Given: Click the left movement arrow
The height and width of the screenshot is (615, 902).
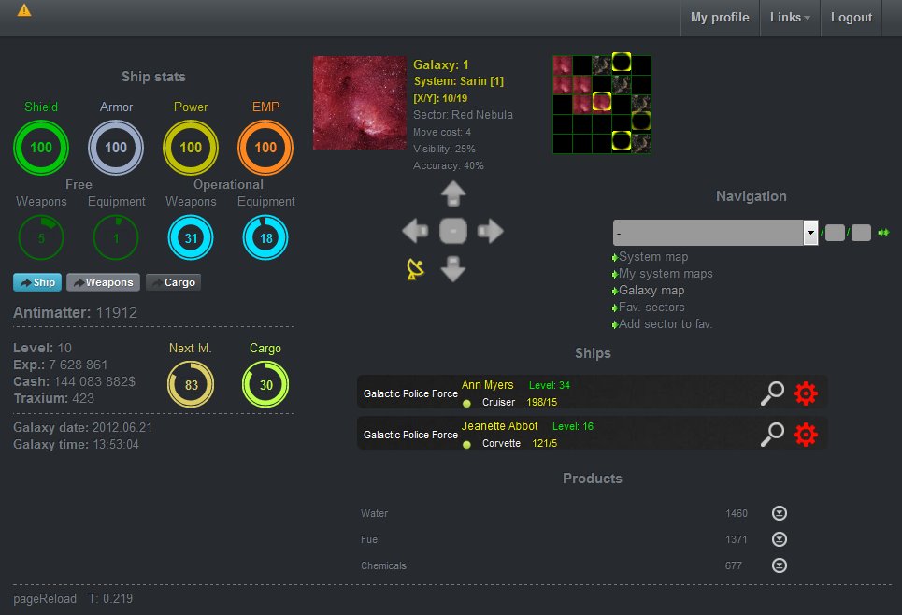Looking at the screenshot, I should [x=415, y=231].
